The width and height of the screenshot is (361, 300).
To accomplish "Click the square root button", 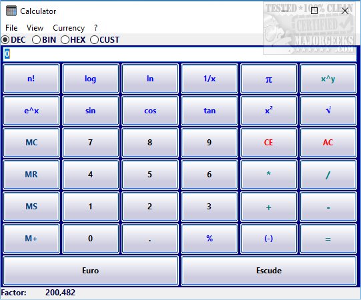I will point(328,111).
